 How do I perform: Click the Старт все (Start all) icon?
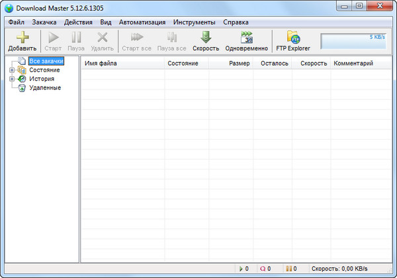pos(136,37)
